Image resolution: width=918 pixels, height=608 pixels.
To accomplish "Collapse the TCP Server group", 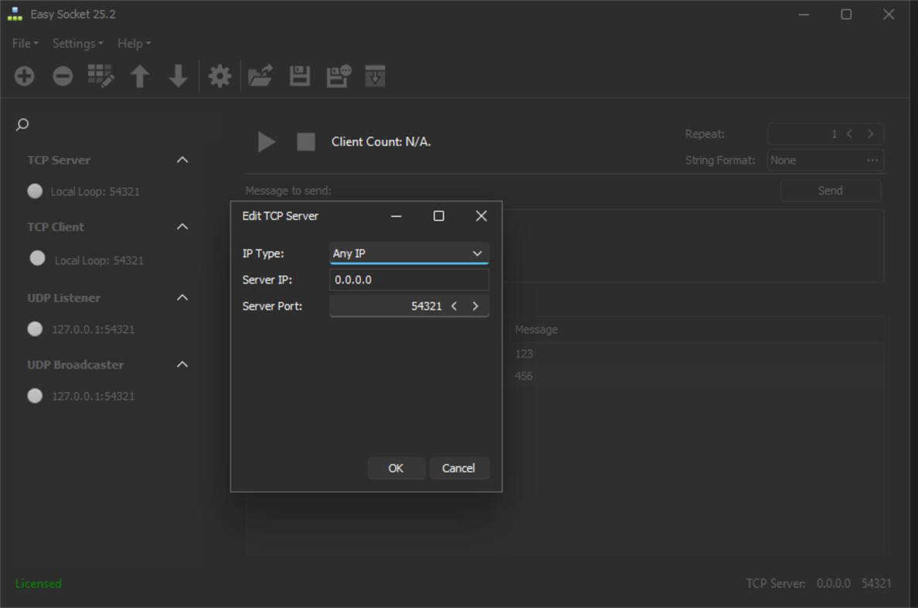I will click(x=182, y=160).
